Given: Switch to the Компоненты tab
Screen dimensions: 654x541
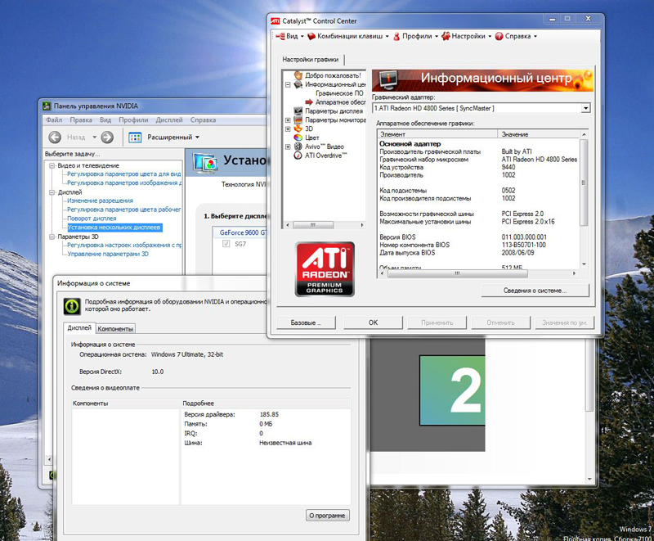Looking at the screenshot, I should tap(115, 328).
